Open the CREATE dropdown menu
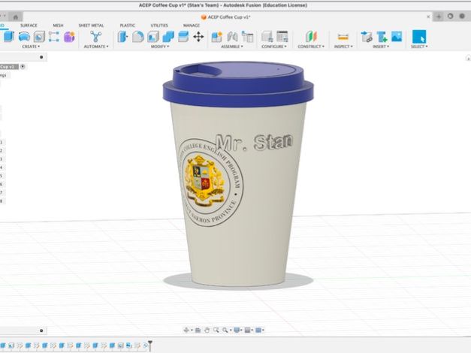Image resolution: width=471 pixels, height=353 pixels. (31, 47)
